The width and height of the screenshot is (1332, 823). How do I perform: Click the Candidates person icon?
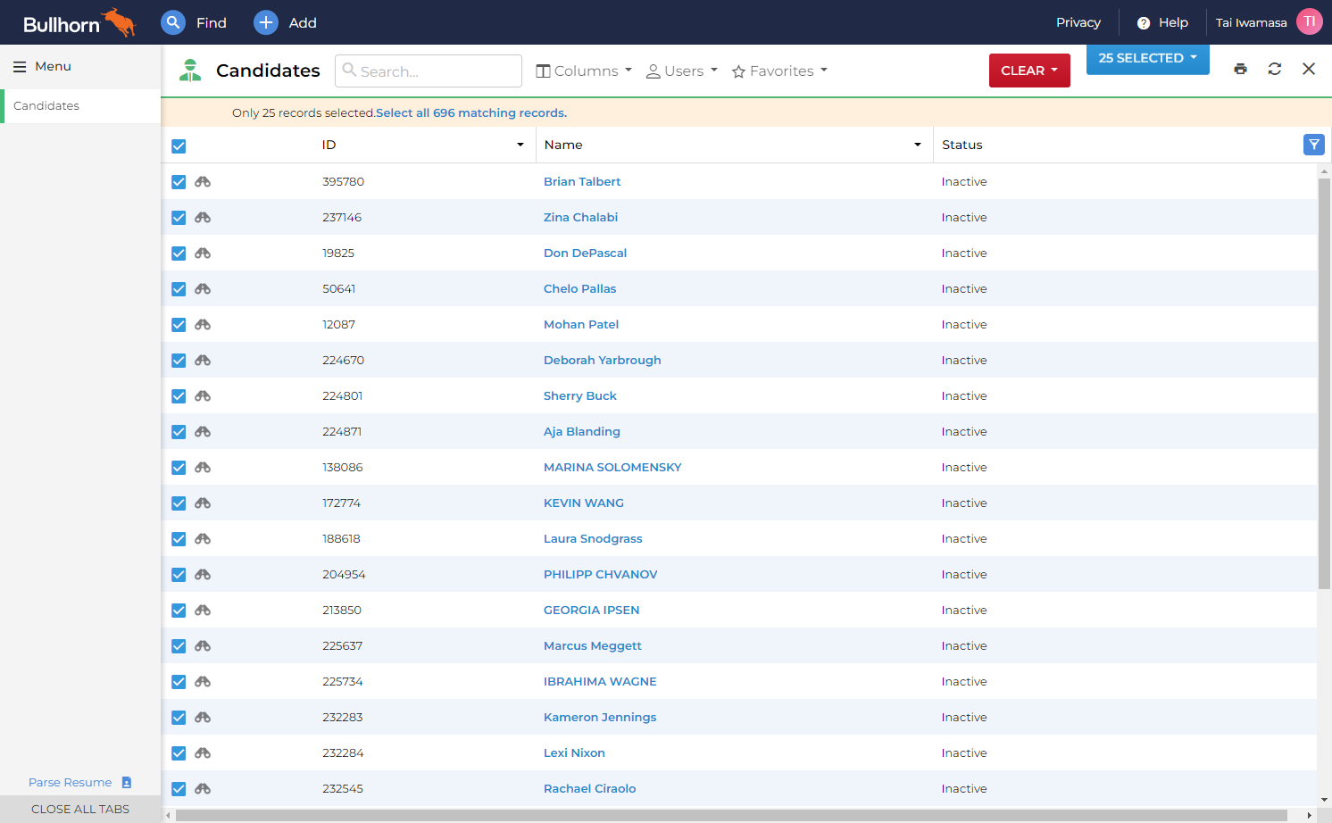pyautogui.click(x=190, y=70)
